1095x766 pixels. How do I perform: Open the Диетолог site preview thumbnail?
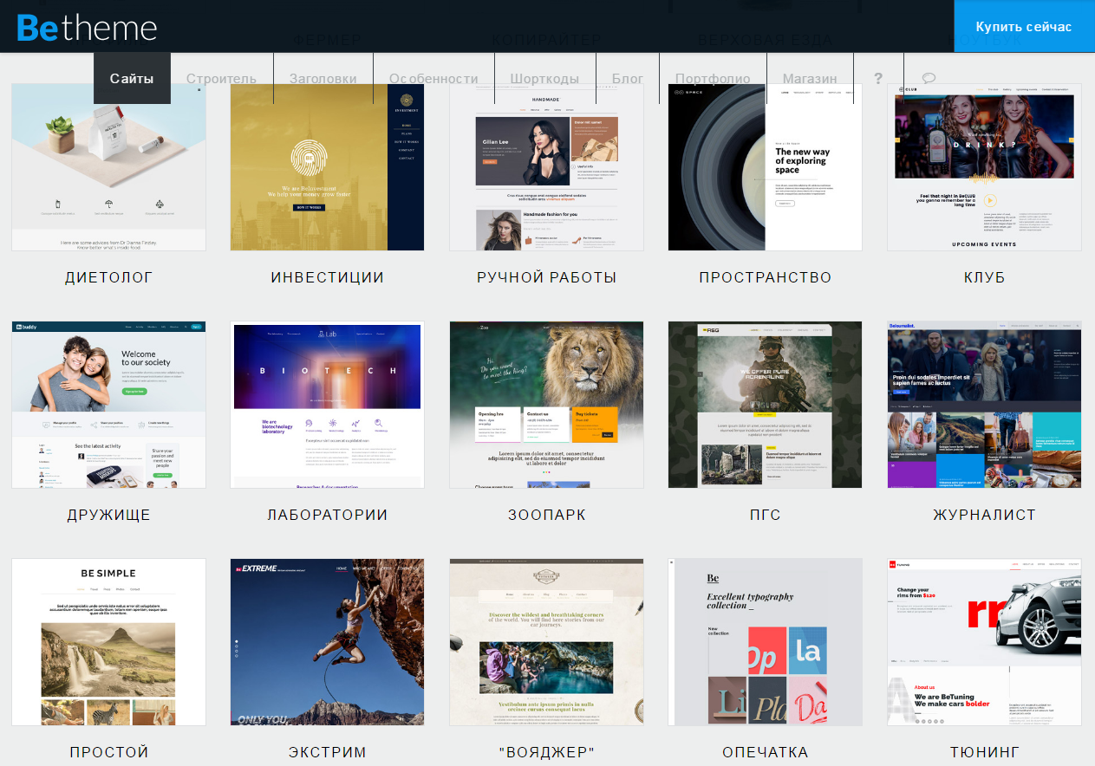109,167
